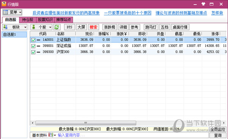Click 沪深300 涨停 value 4253.02
Viewport: 228px width, 139px height.
click(x=213, y=52)
